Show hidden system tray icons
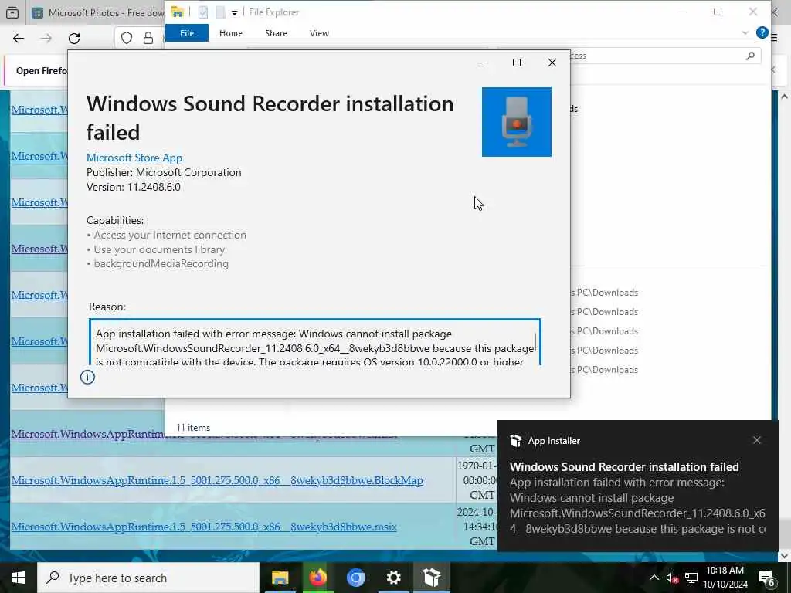 654,578
